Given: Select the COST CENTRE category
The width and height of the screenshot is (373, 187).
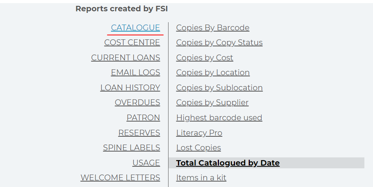Looking at the screenshot, I should pyautogui.click(x=132, y=43).
